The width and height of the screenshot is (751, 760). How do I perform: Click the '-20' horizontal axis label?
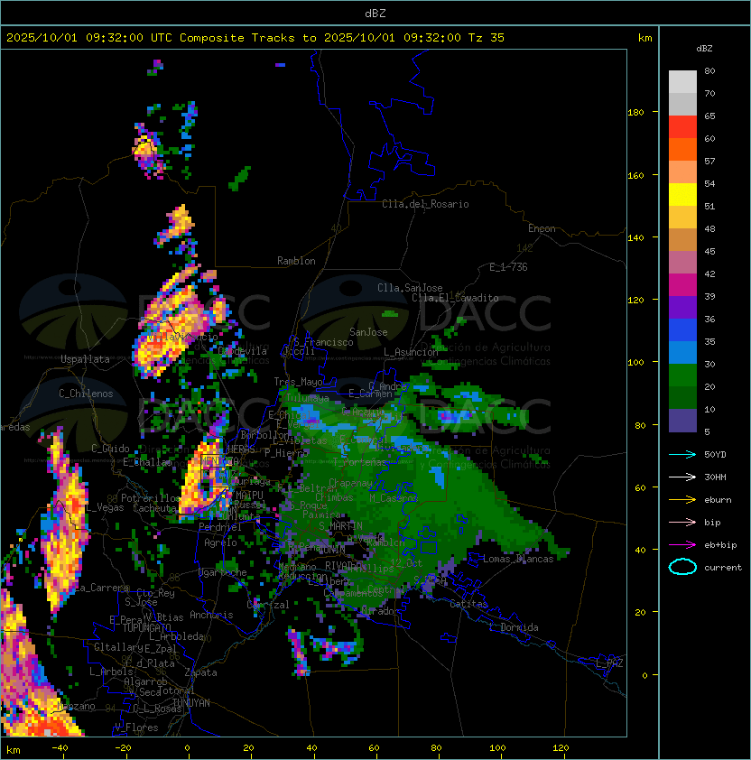click(123, 748)
